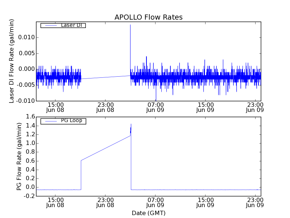Click the 0.000 tick on Laser DI axis
This screenshot has height=218, width=290.
[26, 69]
